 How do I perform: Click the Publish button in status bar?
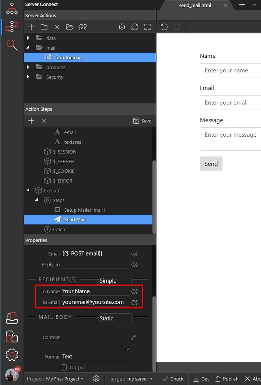(x=227, y=379)
